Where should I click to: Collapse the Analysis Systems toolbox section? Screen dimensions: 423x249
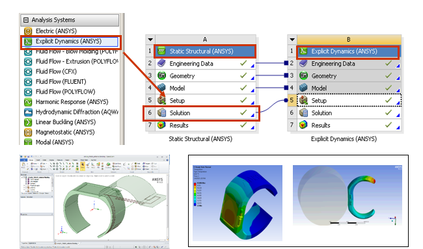[x=26, y=20]
